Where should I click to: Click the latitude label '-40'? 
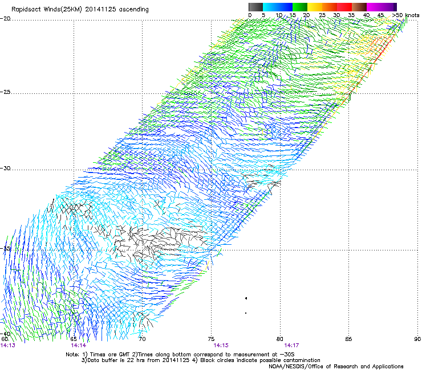point(5,334)
